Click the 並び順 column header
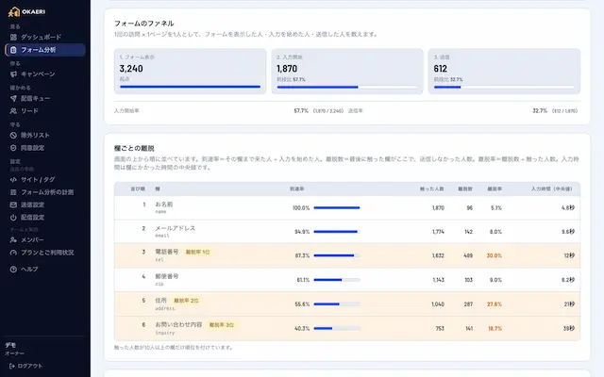Image resolution: width=604 pixels, height=377 pixels. click(x=138, y=188)
